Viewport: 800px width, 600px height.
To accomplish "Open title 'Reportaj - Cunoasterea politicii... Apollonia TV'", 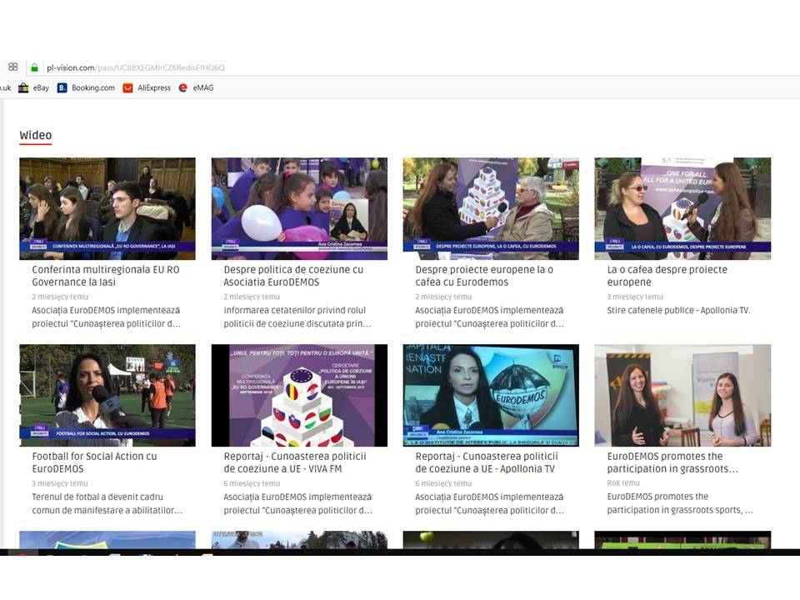I will pyautogui.click(x=487, y=462).
